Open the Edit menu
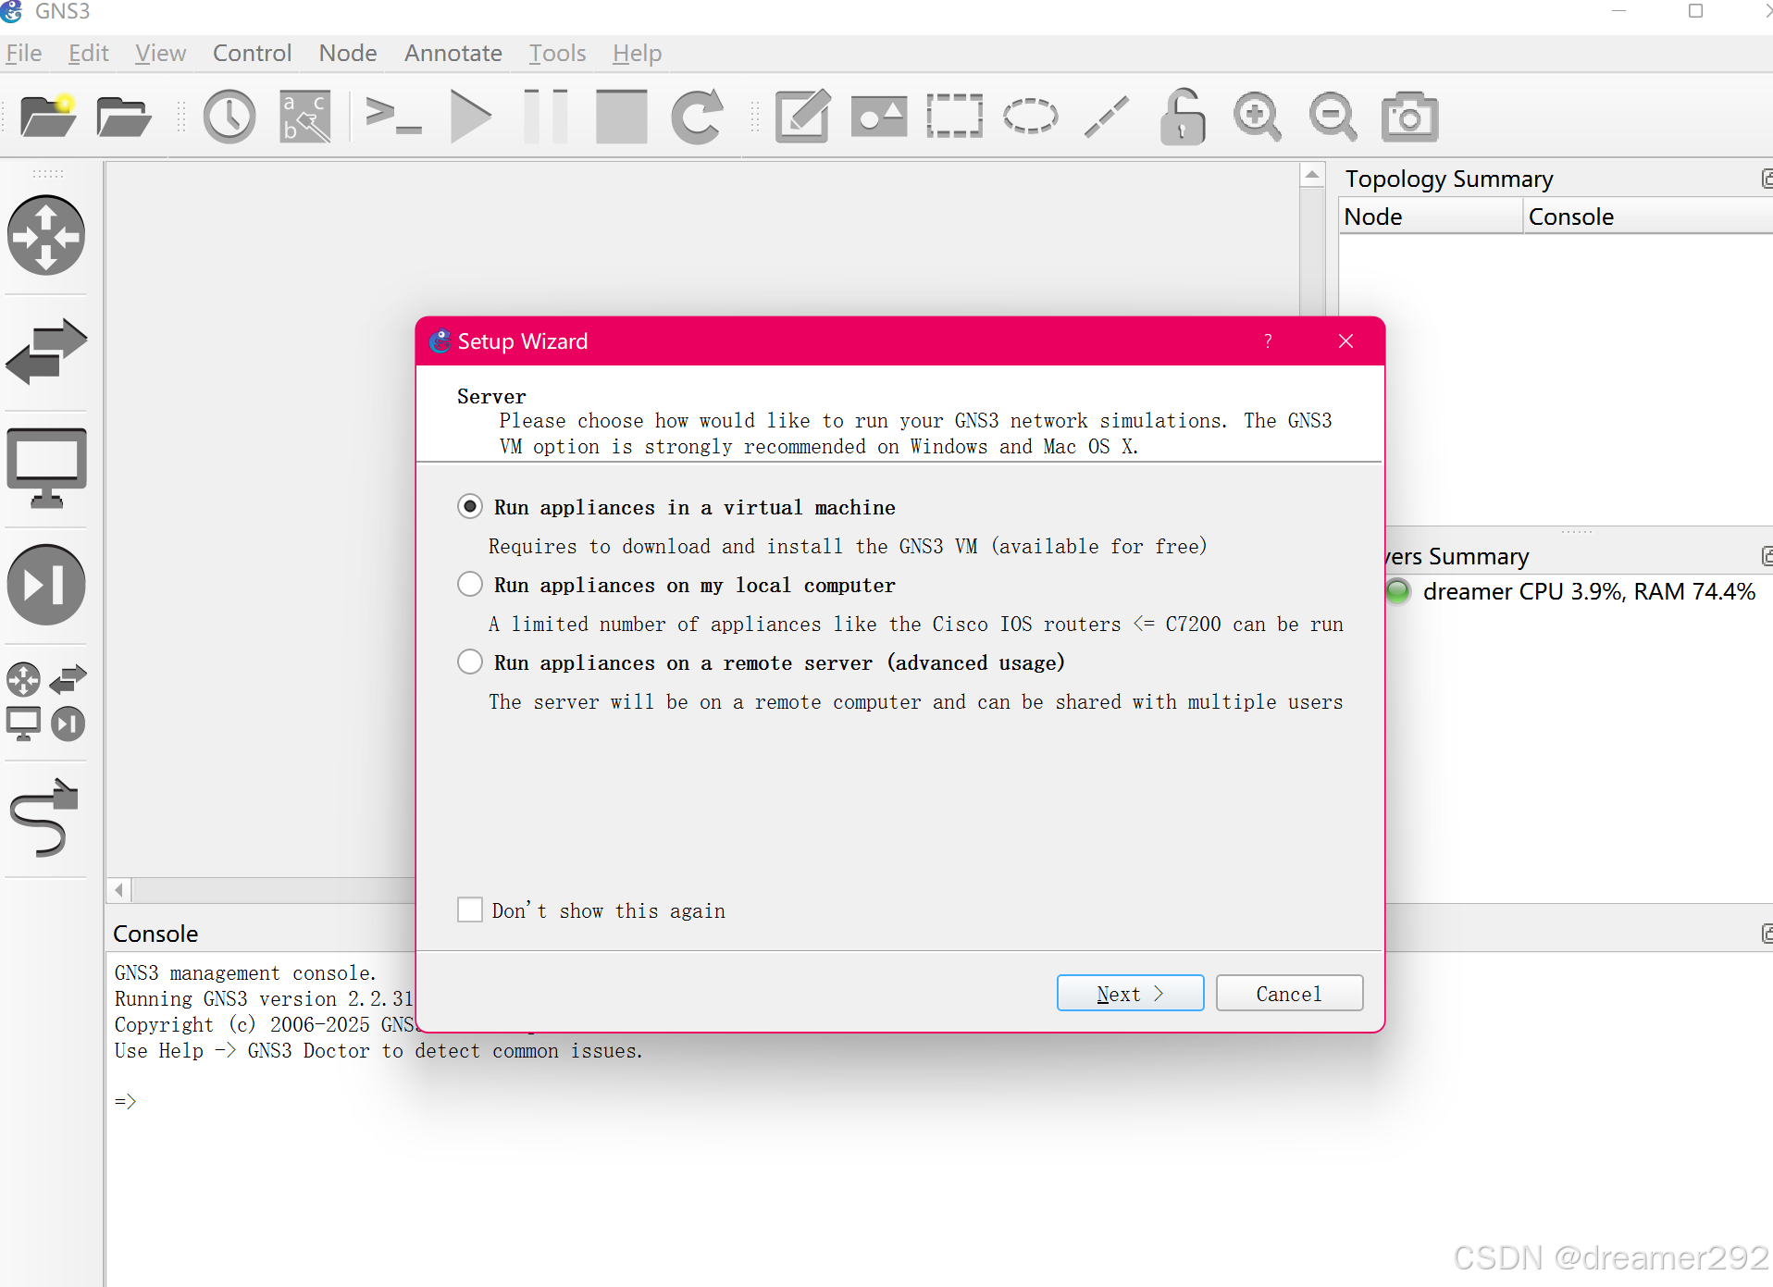This screenshot has width=1773, height=1287. click(89, 54)
